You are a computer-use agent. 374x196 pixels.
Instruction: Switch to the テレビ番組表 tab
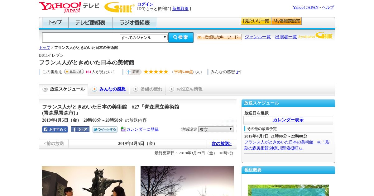(90, 23)
